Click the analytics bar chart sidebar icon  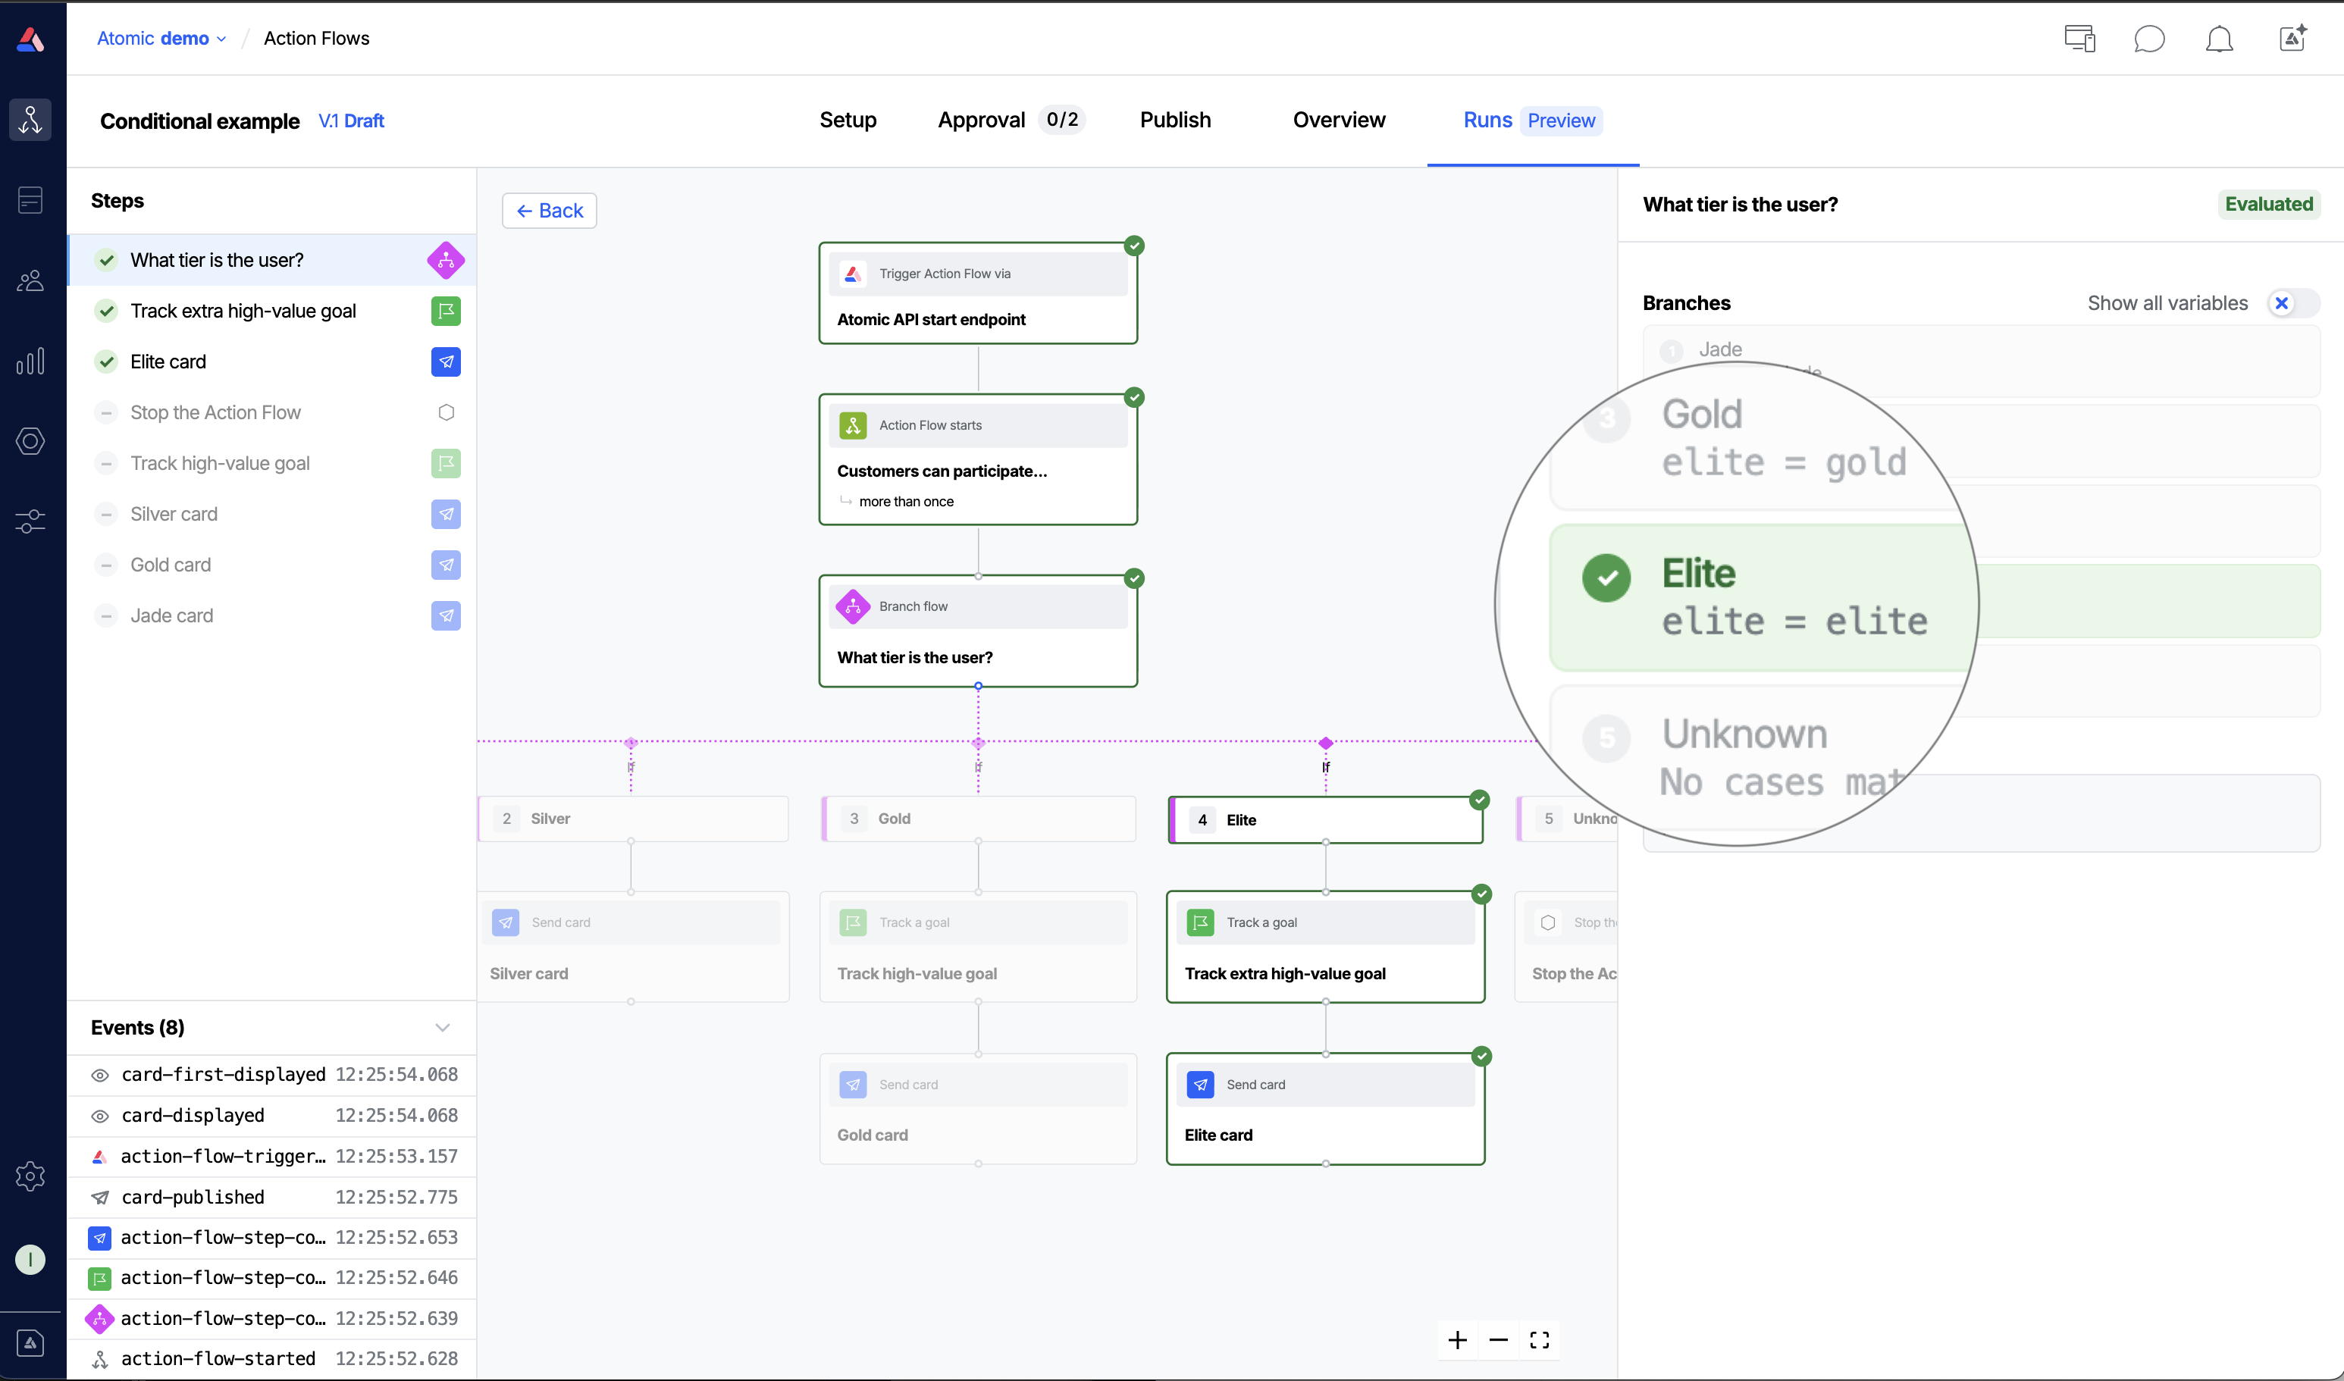tap(30, 361)
